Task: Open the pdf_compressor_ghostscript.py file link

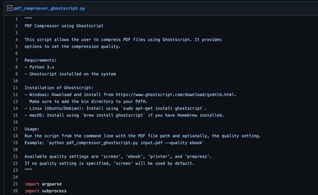Action: tap(49, 8)
